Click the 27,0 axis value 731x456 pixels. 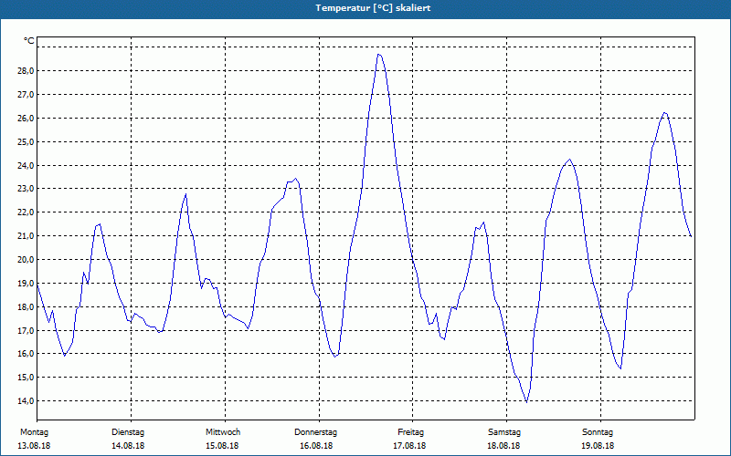click(25, 95)
